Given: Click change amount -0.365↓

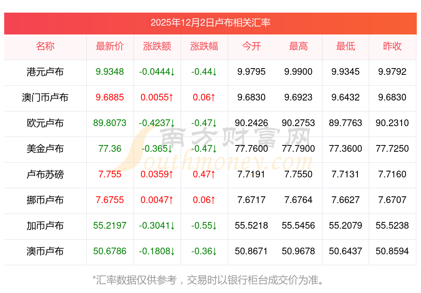Looking at the screenshot, I should [x=157, y=148].
